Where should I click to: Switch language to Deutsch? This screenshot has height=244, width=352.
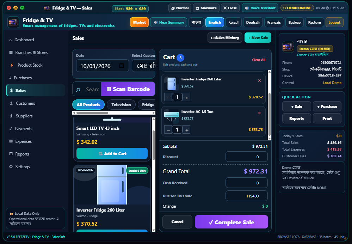(x=253, y=22)
